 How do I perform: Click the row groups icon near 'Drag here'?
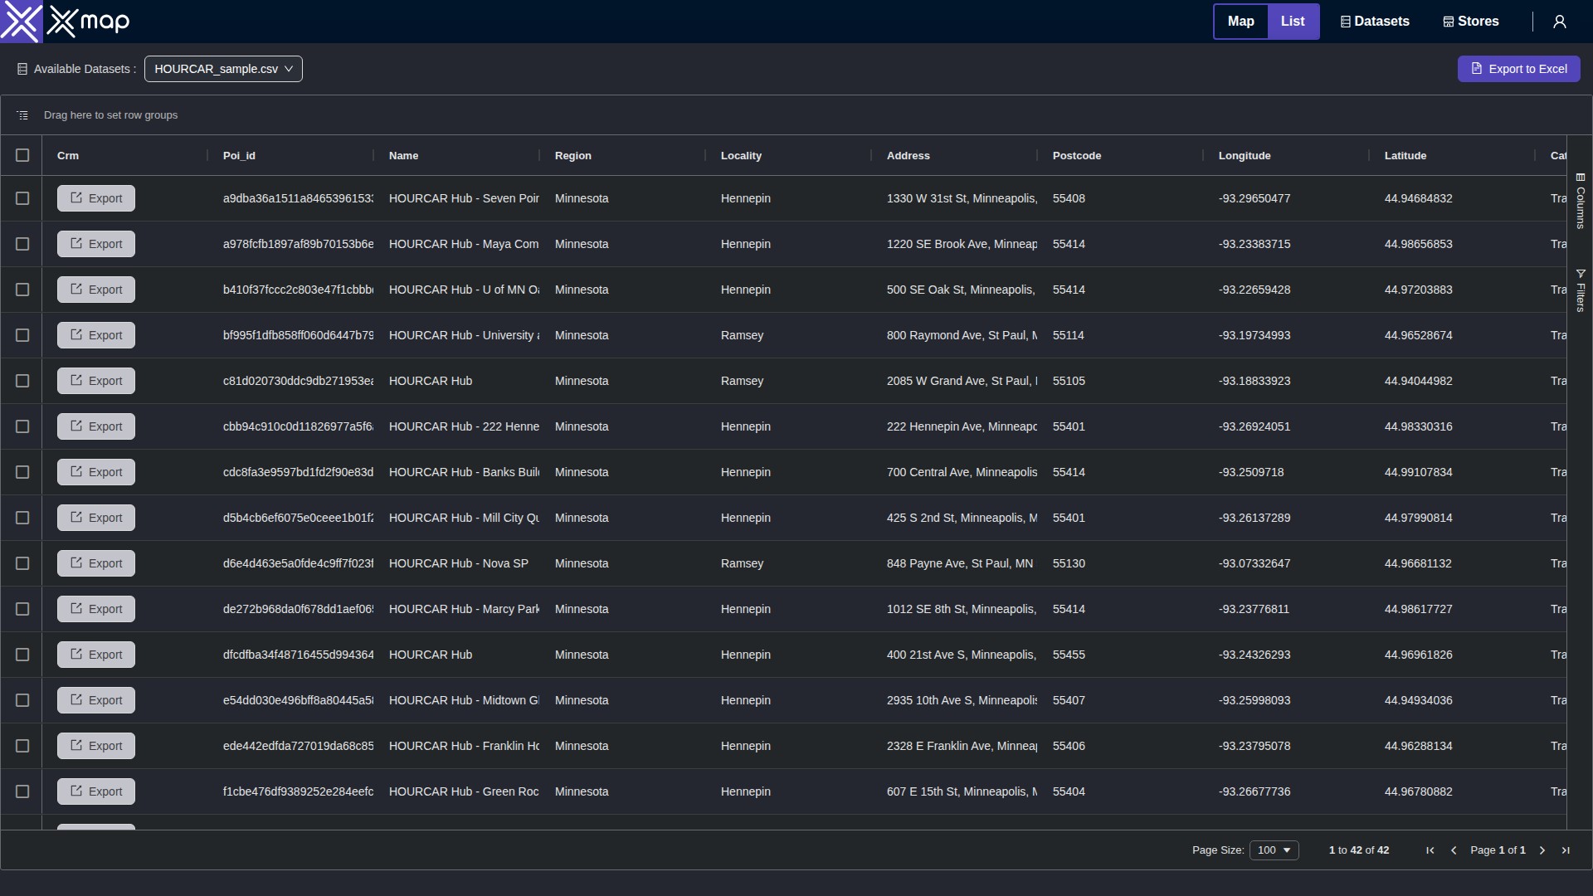(x=22, y=114)
